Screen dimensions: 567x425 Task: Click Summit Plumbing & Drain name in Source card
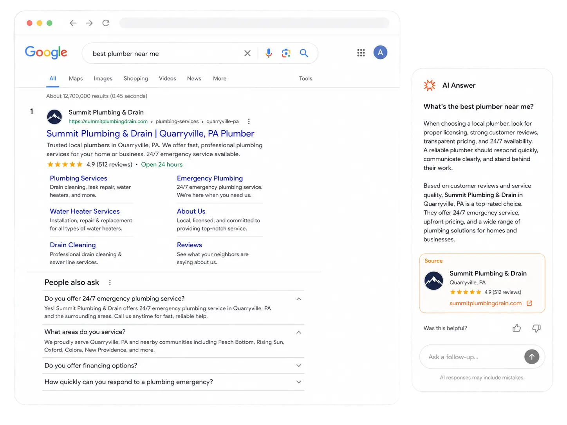click(488, 274)
